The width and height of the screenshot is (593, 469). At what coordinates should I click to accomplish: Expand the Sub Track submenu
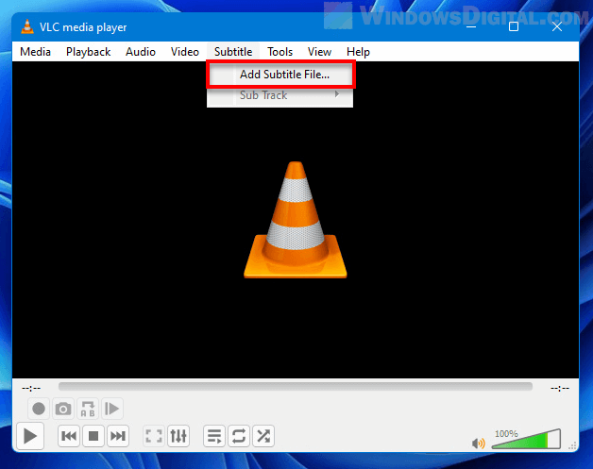(x=280, y=95)
